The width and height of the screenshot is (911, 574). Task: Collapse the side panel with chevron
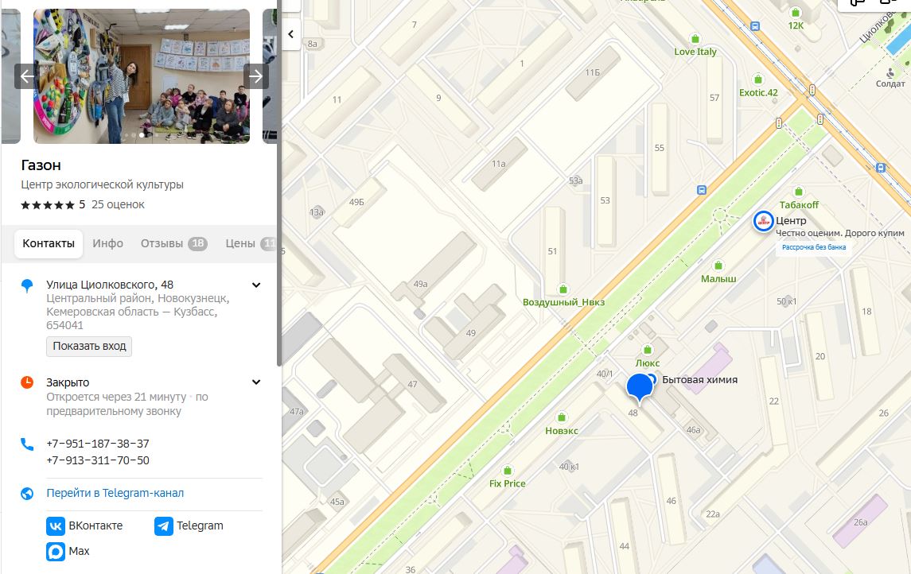291,34
